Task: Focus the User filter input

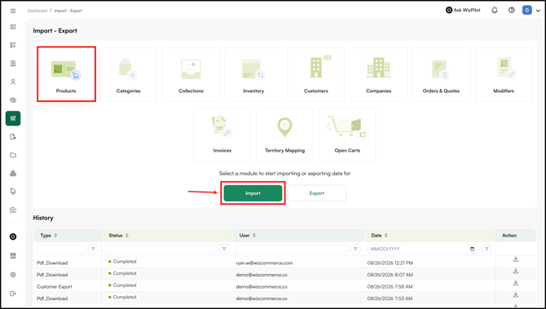Action: (x=292, y=249)
